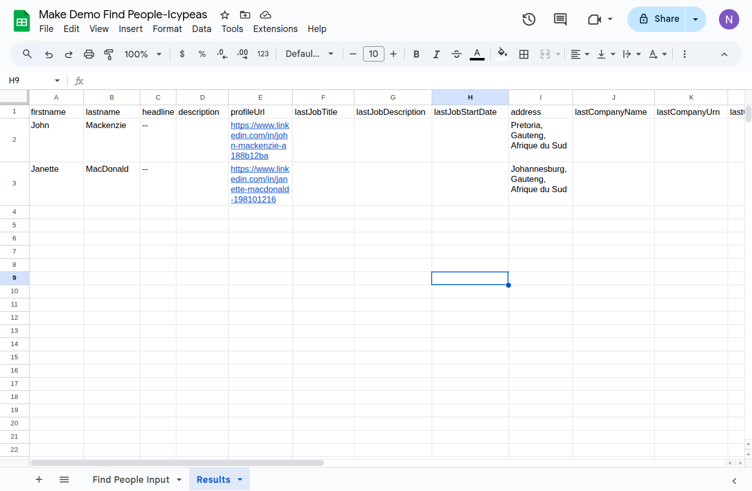Click the redo arrow icon

click(x=69, y=54)
